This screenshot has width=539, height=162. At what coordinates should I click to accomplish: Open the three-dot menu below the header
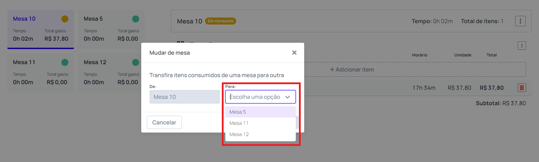coord(522,46)
